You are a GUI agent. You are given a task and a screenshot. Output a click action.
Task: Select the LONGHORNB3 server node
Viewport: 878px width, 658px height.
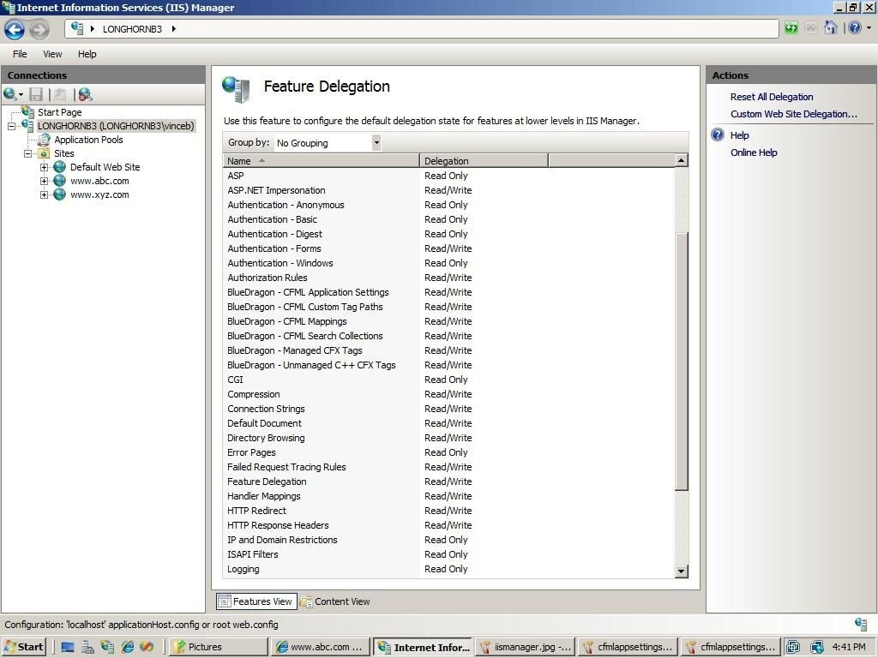pyautogui.click(x=116, y=126)
